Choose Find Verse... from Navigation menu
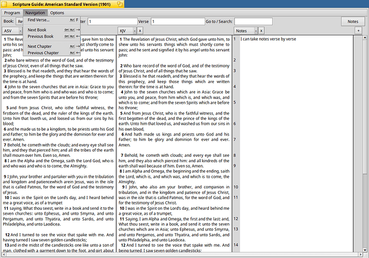369x258 pixels. 53,20
